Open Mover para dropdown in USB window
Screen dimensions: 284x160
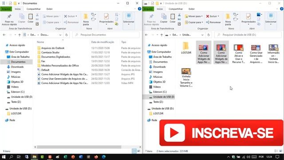coord(194,16)
